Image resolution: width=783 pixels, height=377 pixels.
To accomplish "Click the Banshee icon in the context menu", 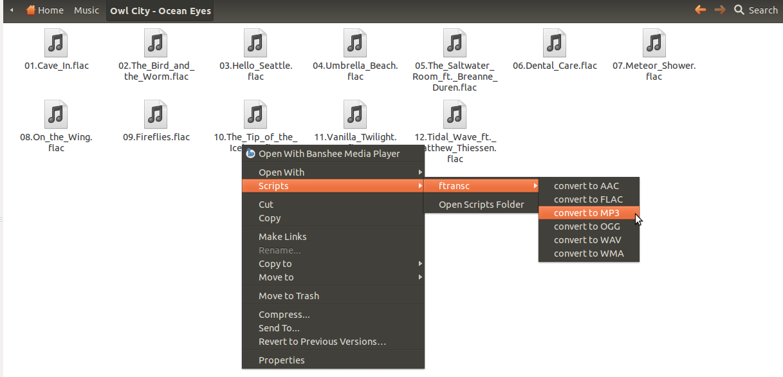I will click(251, 153).
